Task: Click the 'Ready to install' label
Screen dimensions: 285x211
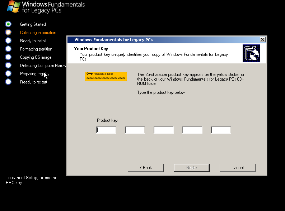Action: 33,41
